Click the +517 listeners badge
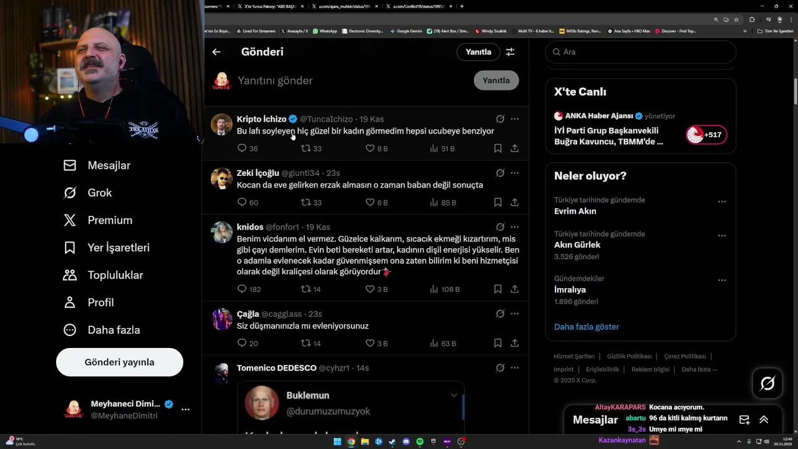Screen dimensions: 798x449 (x=706, y=135)
